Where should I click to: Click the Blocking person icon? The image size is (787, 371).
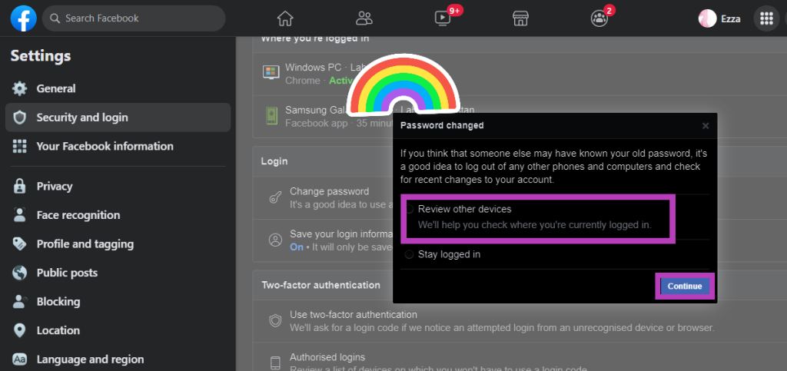19,302
